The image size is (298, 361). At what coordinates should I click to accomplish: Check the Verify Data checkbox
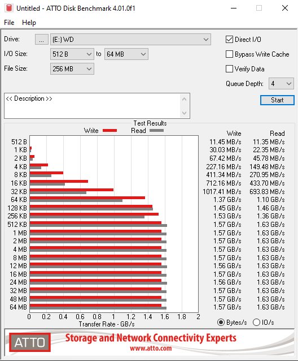[x=229, y=69]
